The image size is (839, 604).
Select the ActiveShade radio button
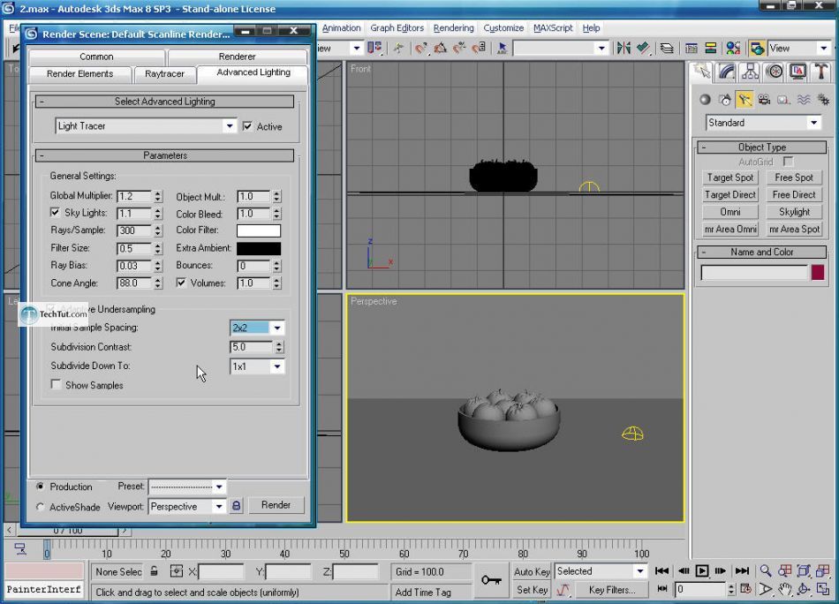(40, 507)
